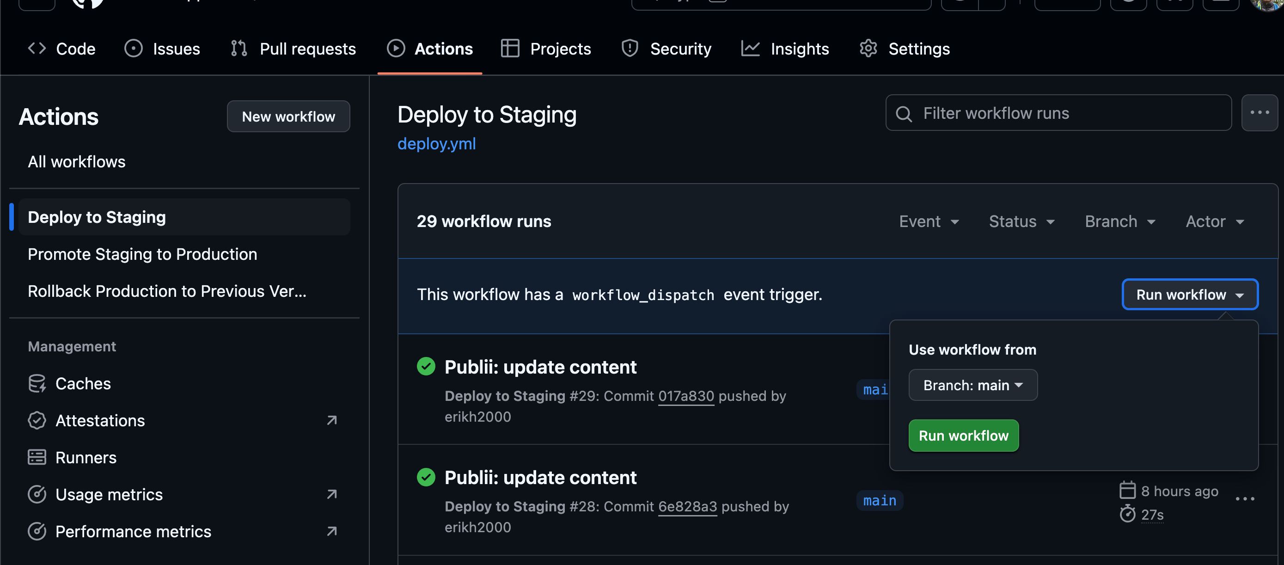Image resolution: width=1284 pixels, height=565 pixels.
Task: Click the Settings gear icon
Action: click(868, 49)
